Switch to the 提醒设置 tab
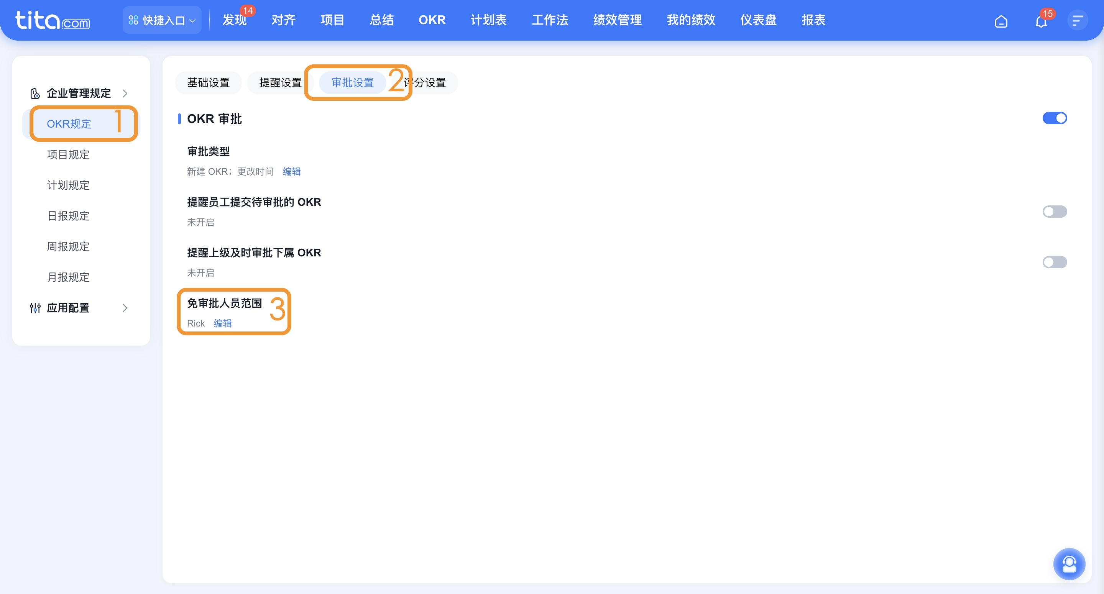 point(280,83)
